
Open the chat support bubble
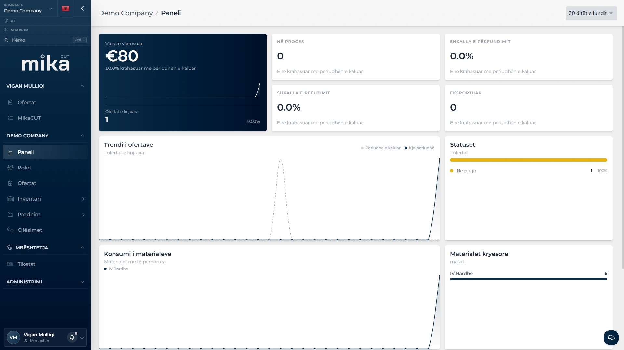coord(611,338)
